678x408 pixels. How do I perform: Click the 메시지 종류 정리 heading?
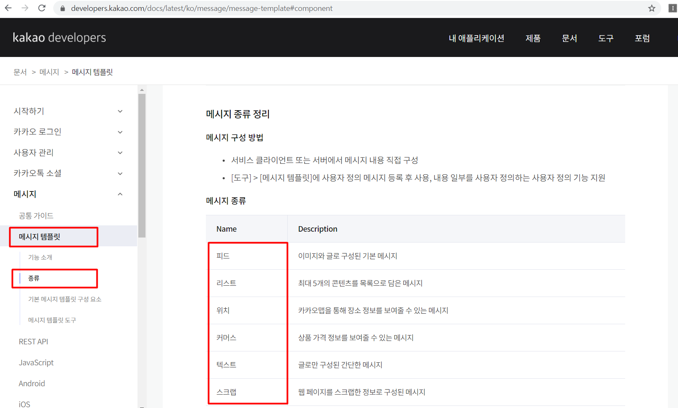point(238,114)
